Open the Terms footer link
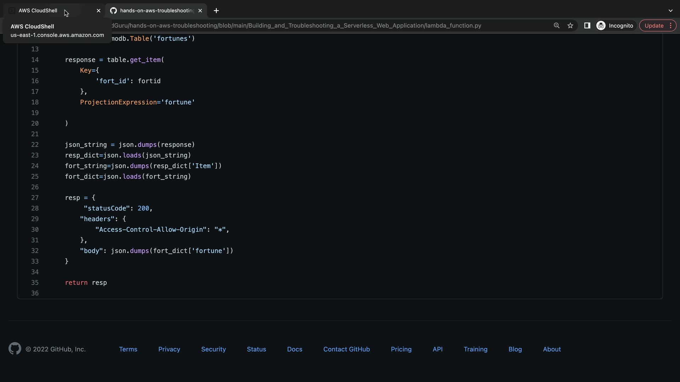 (x=128, y=349)
